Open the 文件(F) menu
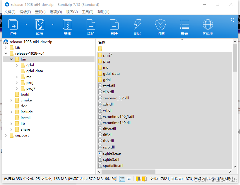This screenshot has width=240, height=185. coord(10,12)
